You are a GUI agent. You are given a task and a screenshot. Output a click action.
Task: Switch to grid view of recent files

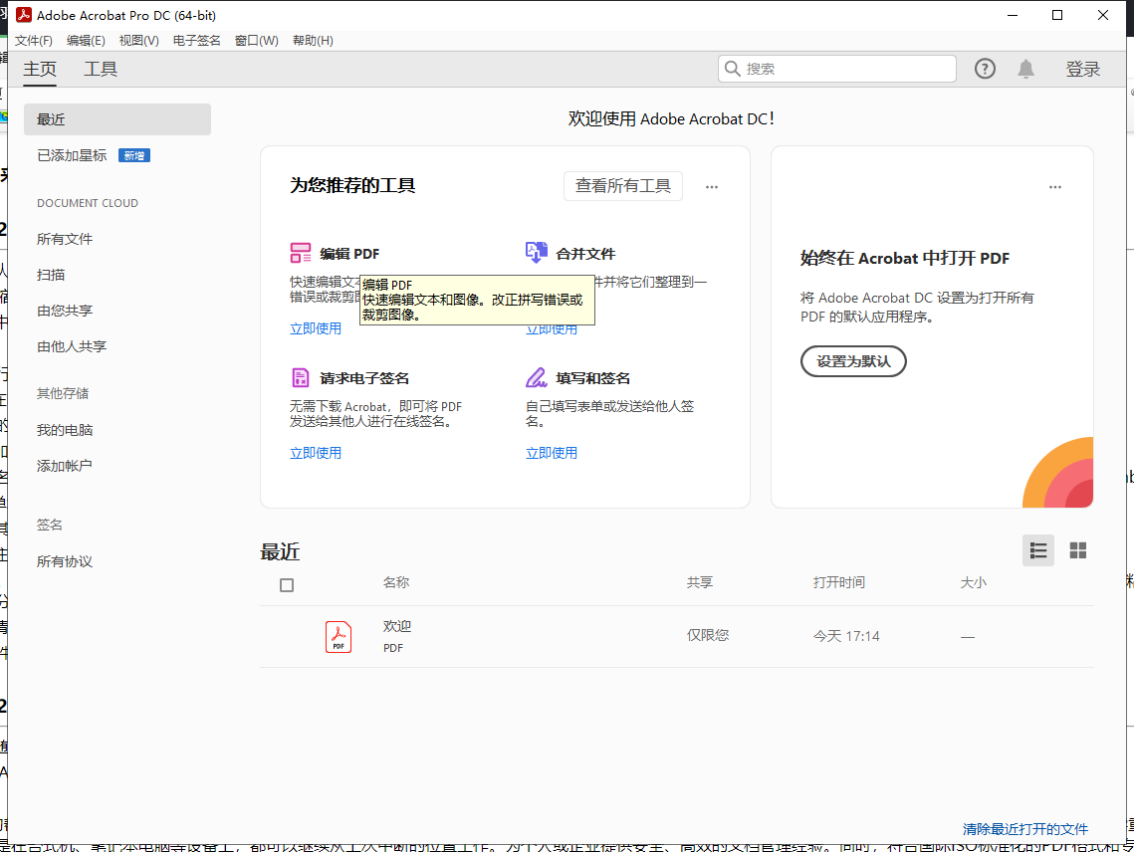pos(1078,550)
